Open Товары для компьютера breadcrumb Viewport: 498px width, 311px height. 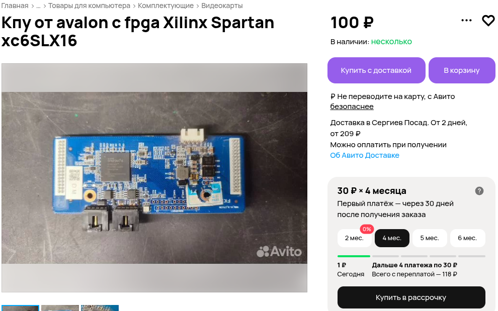click(x=89, y=6)
